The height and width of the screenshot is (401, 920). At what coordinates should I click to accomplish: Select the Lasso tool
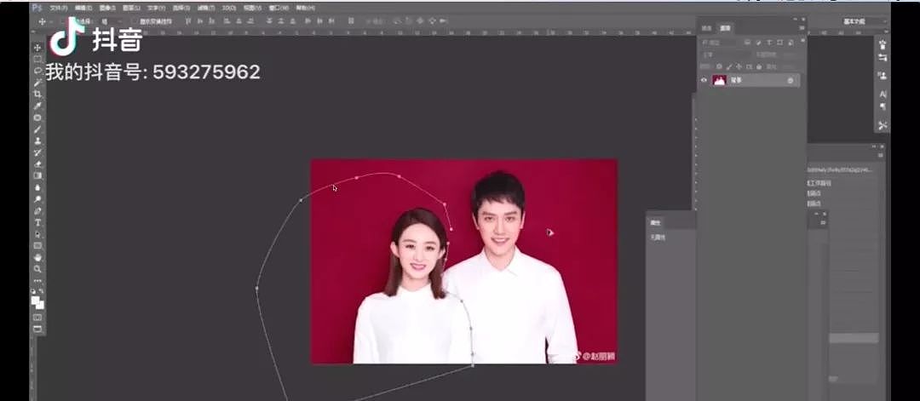(x=37, y=71)
